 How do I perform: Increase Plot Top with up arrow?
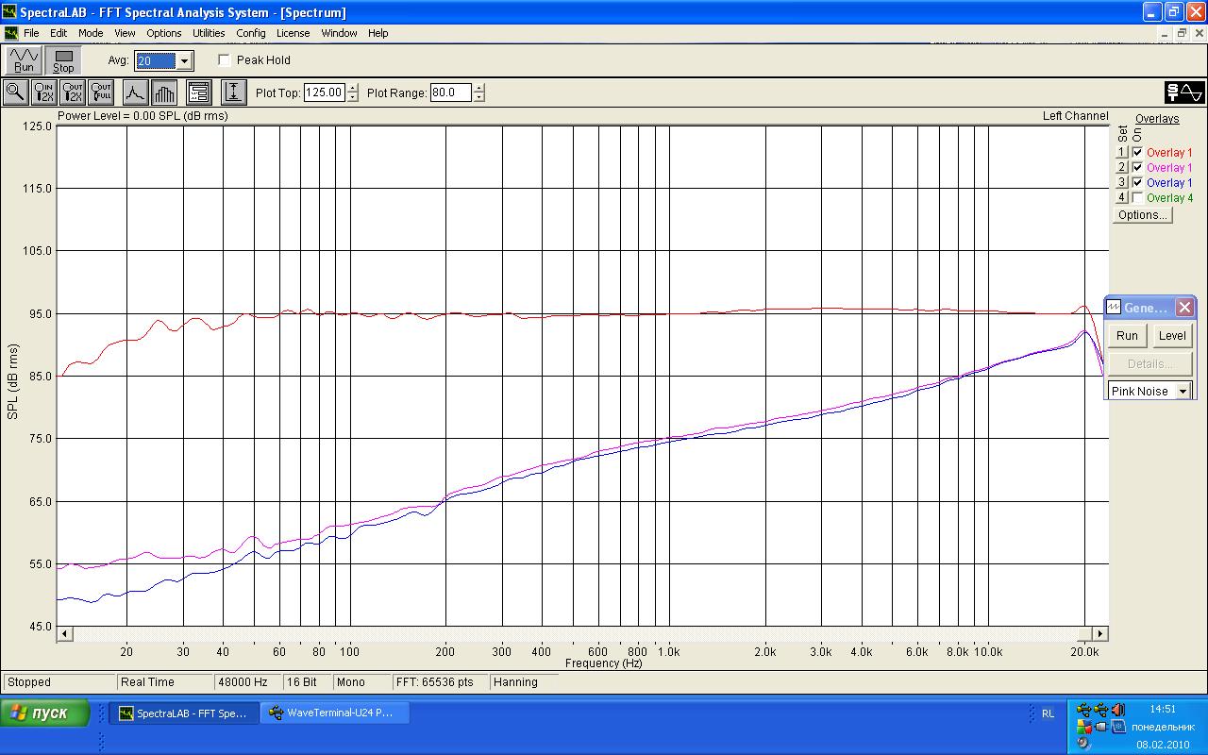coord(353,89)
